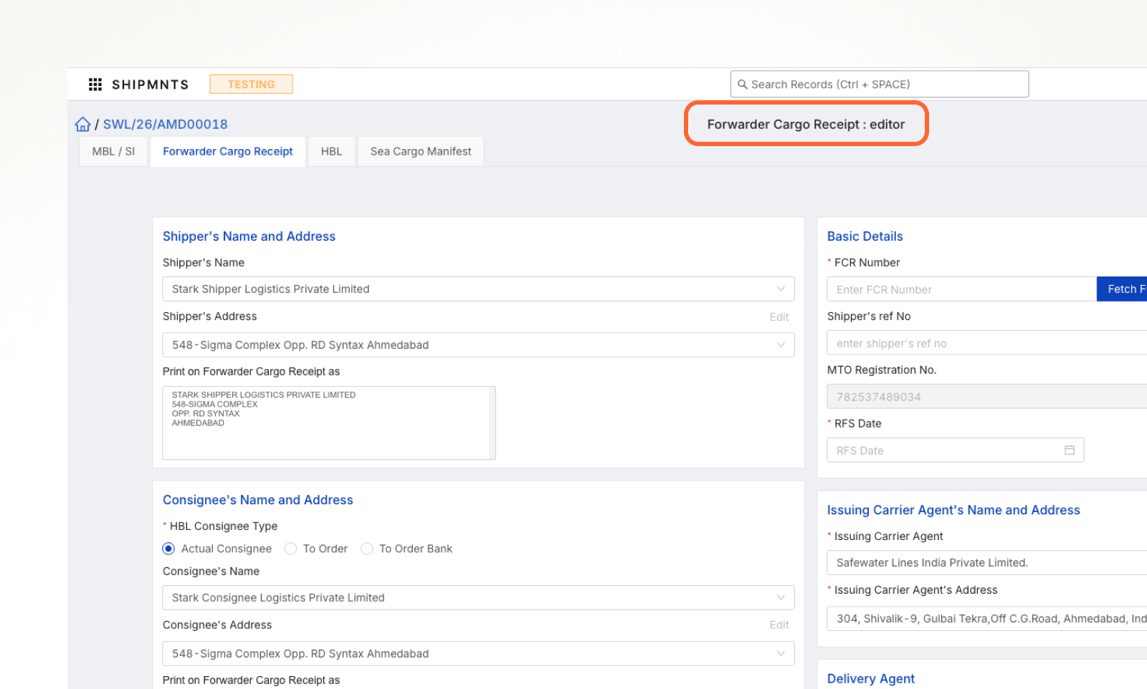Open the Shipper's Address dropdown

(x=780, y=345)
